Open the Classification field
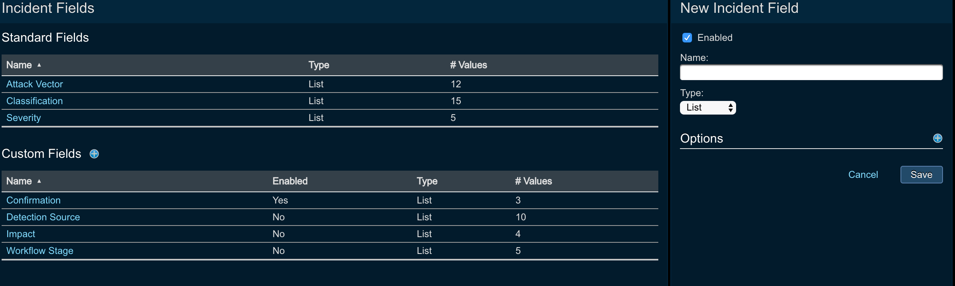 pyautogui.click(x=34, y=101)
